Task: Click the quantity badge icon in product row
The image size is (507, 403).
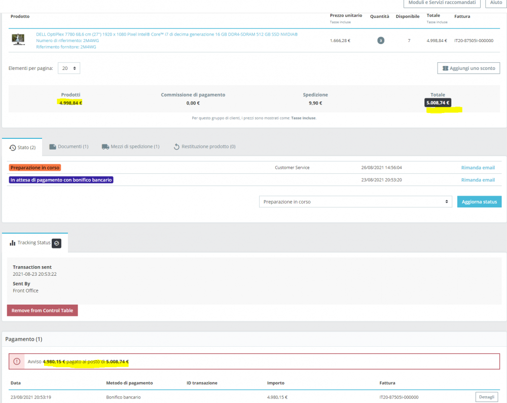Action: (381, 41)
